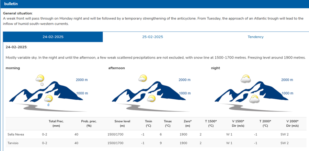Click Tarvisio precipitation probability 40
The height and width of the screenshot is (151, 309).
pos(76,143)
